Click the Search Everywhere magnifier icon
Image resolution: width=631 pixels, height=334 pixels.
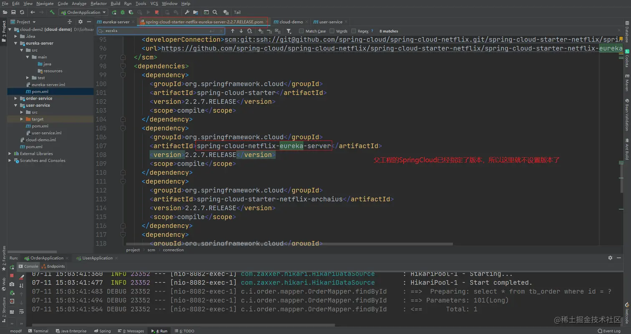(x=215, y=13)
